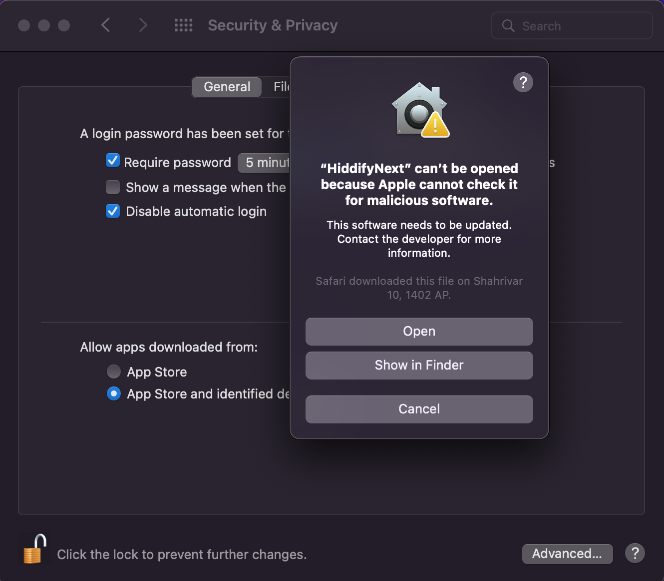Click the Gatekeeper warning shield icon
Viewport: 664px width, 581px height.
[419, 110]
